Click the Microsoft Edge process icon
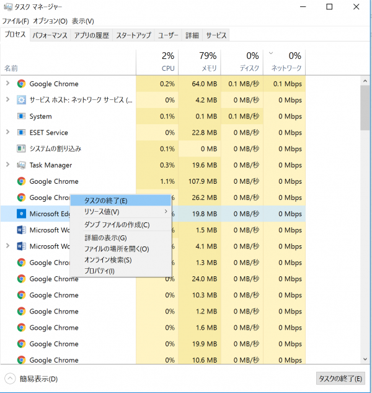Viewport: 372px width, 393px height. (21, 214)
